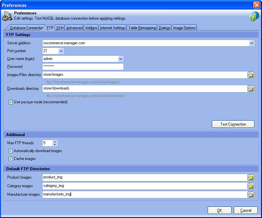
Task: Switch to the SSH tab
Action: coord(60,28)
